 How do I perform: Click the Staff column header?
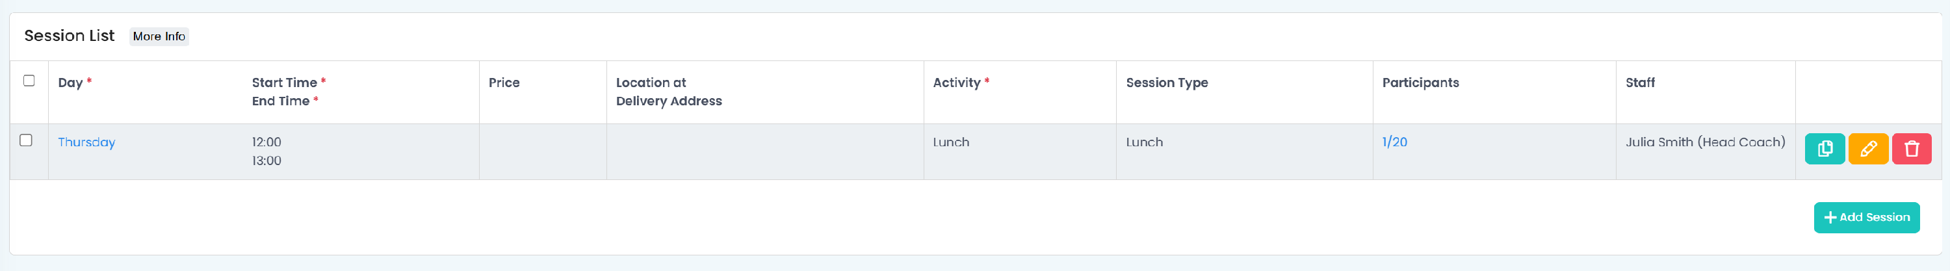[1641, 83]
